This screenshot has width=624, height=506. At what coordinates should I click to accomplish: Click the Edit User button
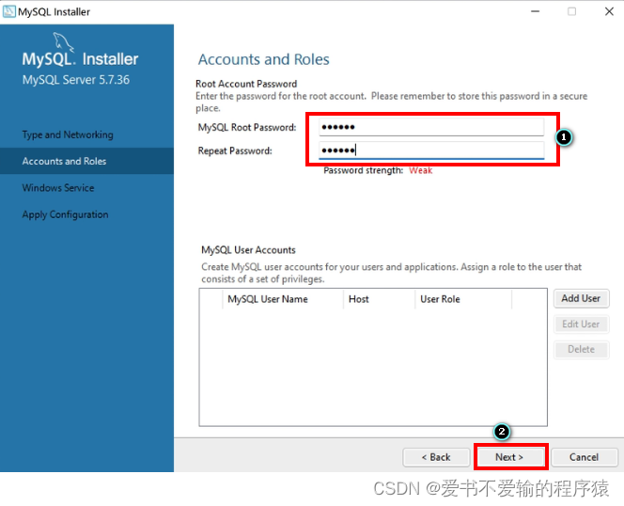(581, 324)
